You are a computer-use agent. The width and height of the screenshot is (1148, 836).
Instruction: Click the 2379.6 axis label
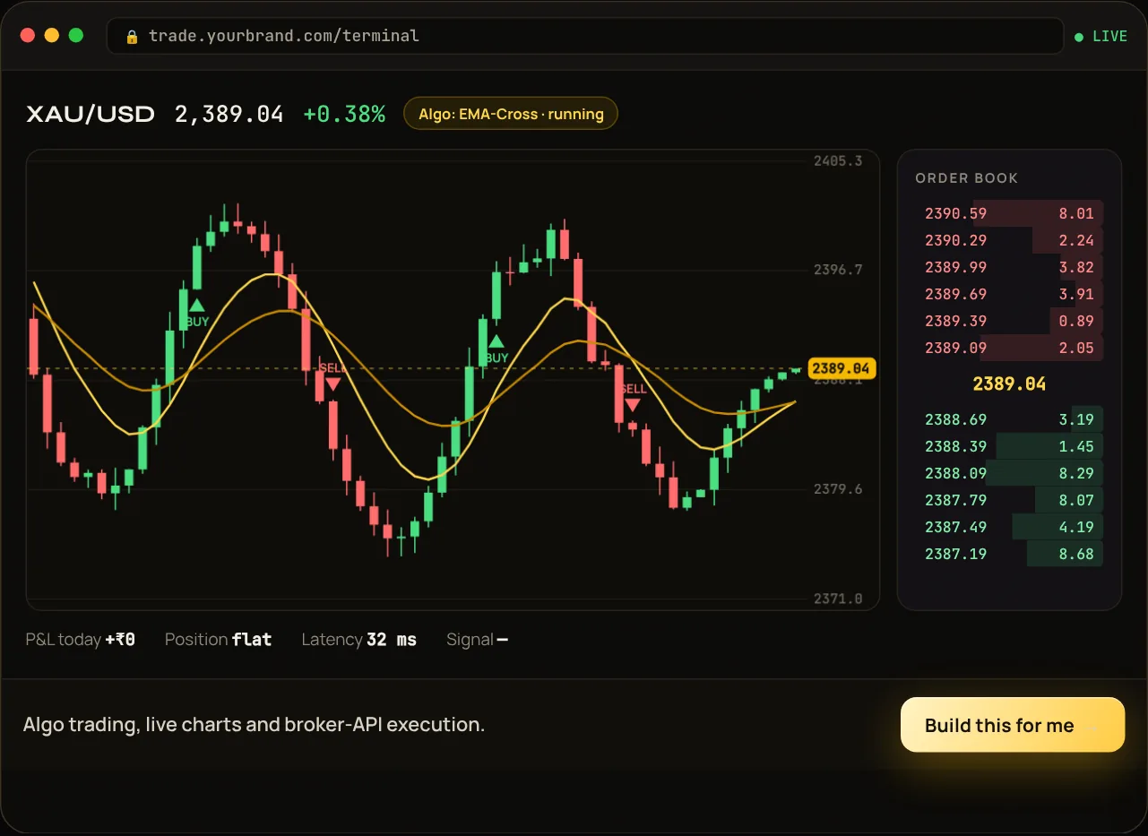tap(838, 489)
